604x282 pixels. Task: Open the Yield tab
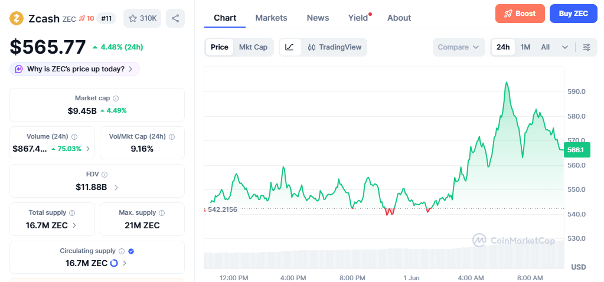pos(358,18)
